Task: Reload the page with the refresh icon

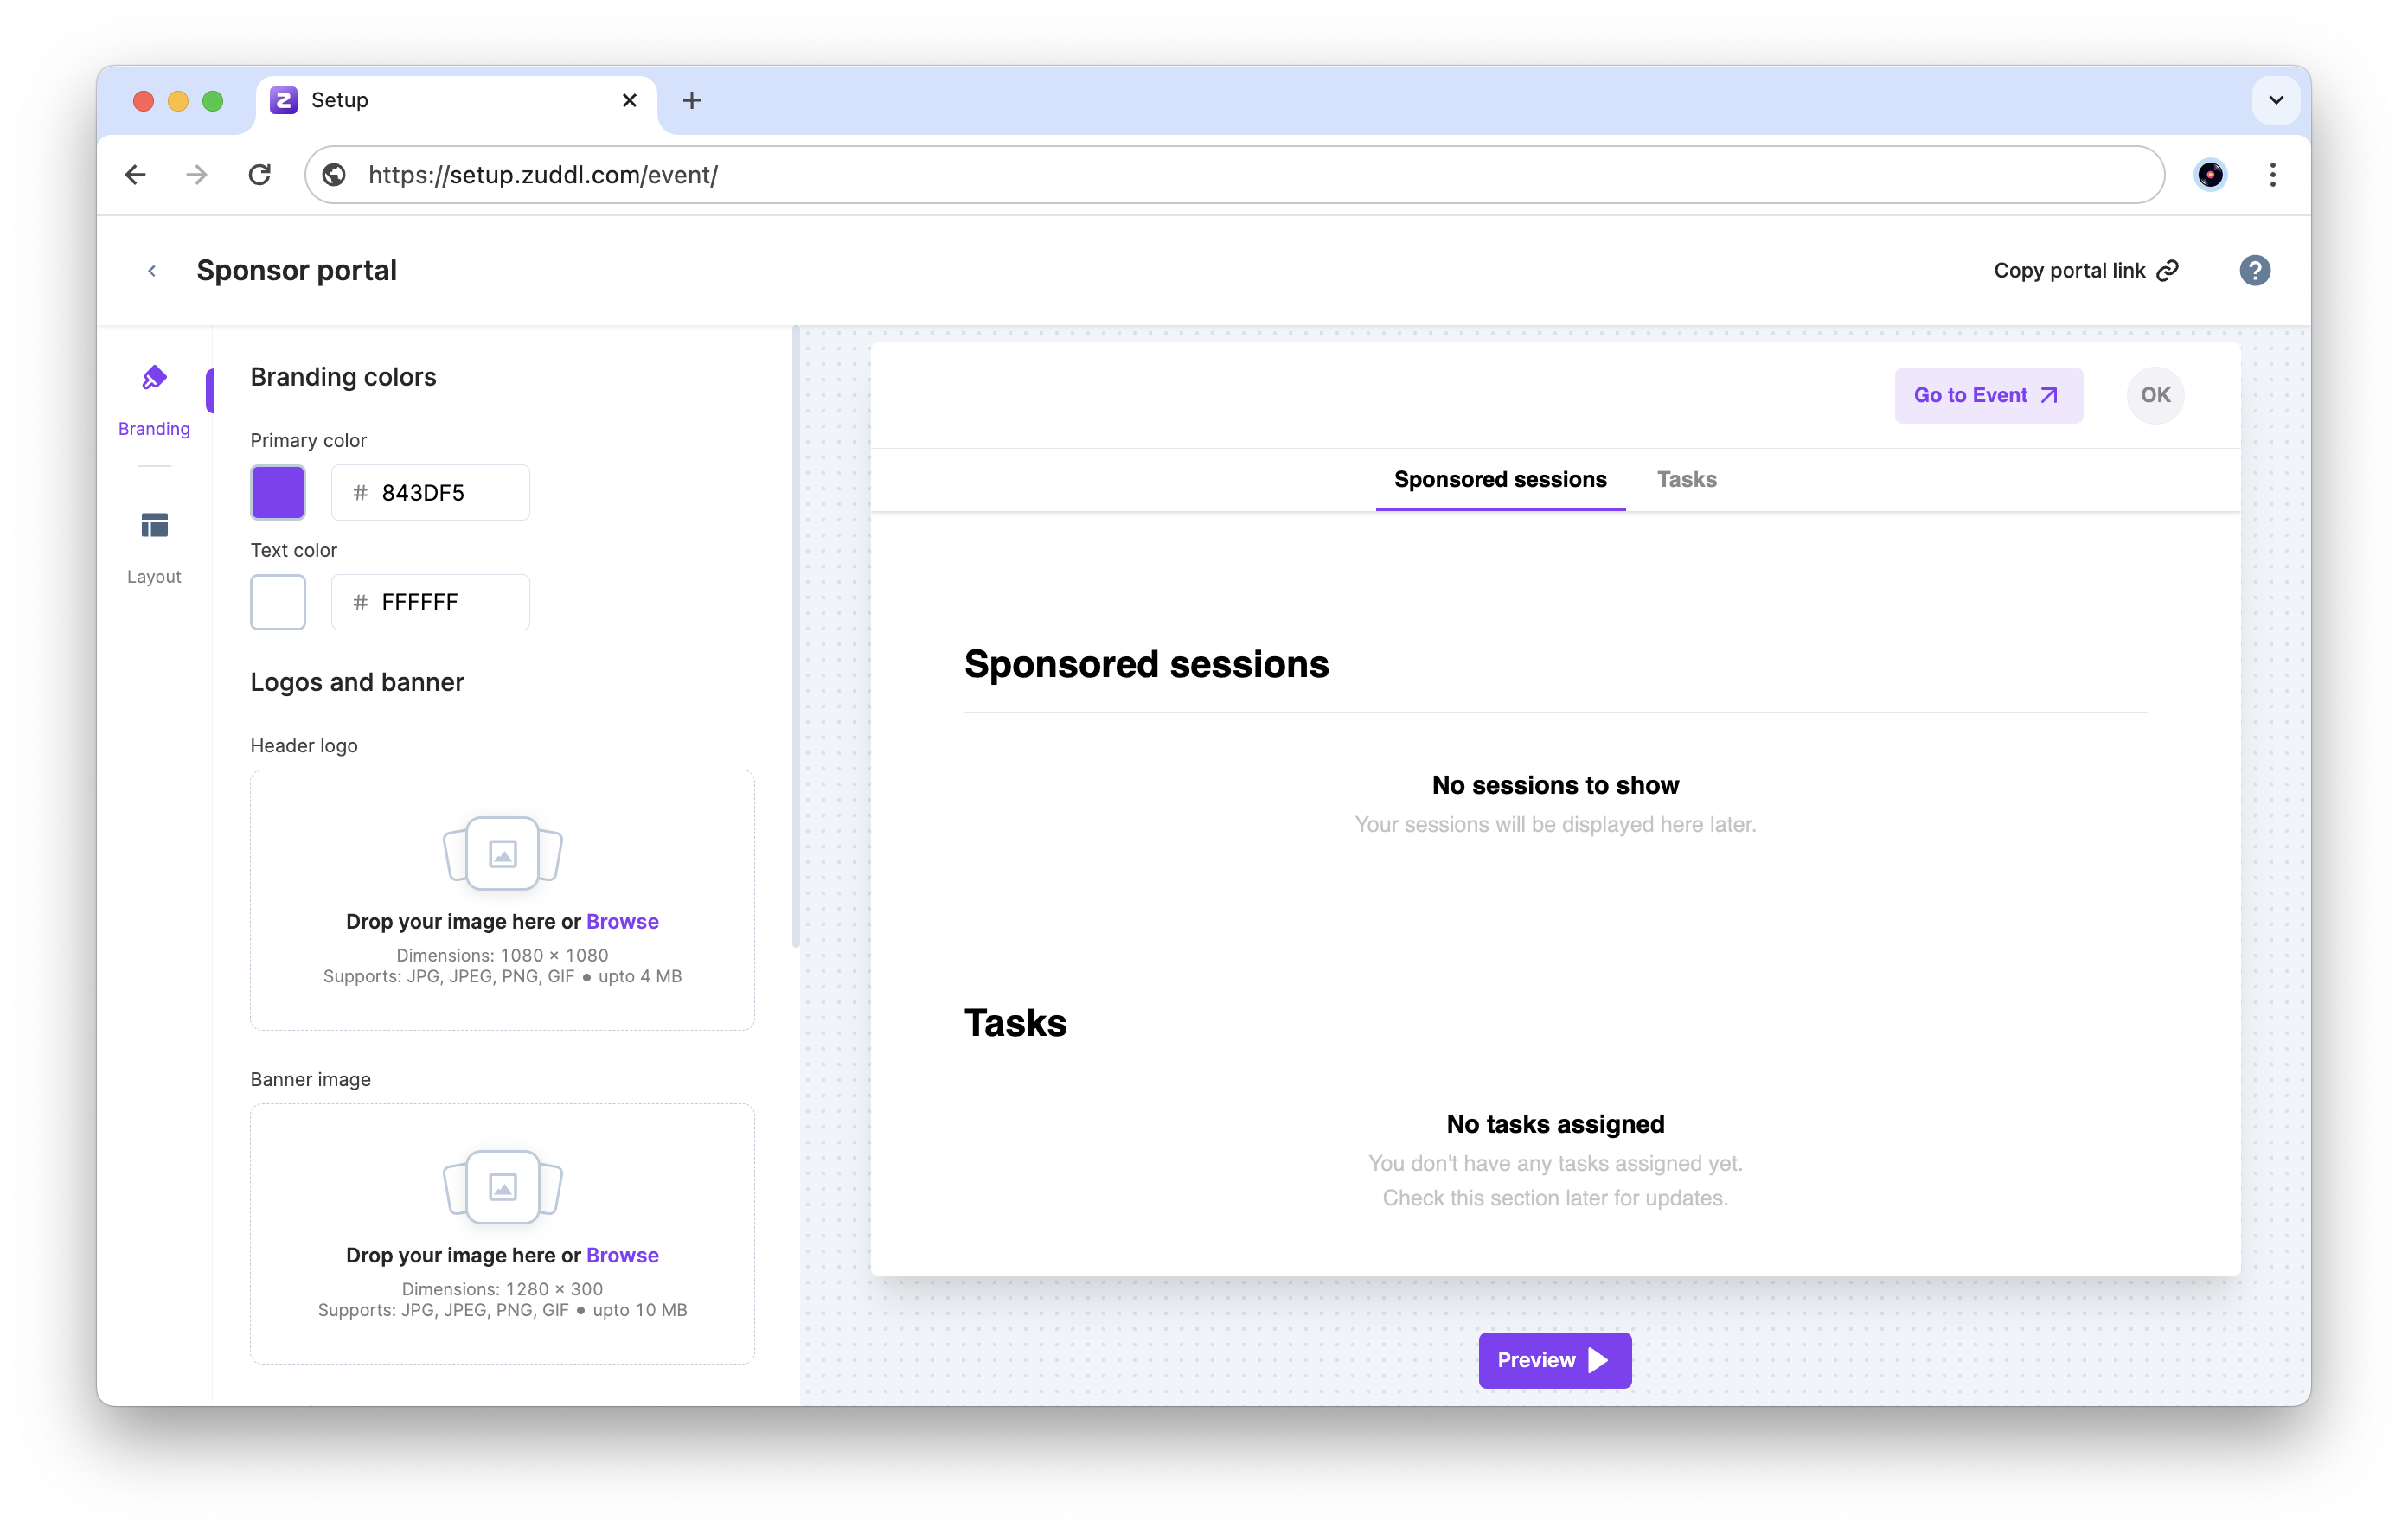Action: tap(260, 175)
